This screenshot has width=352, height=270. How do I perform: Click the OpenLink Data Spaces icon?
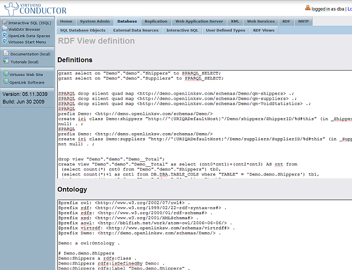5,35
